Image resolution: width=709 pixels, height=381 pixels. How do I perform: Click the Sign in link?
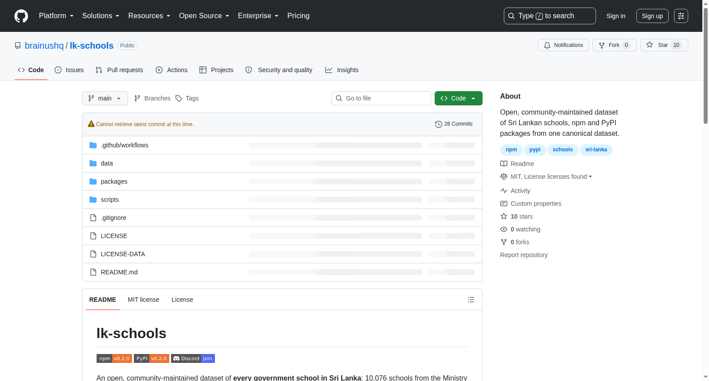616,16
